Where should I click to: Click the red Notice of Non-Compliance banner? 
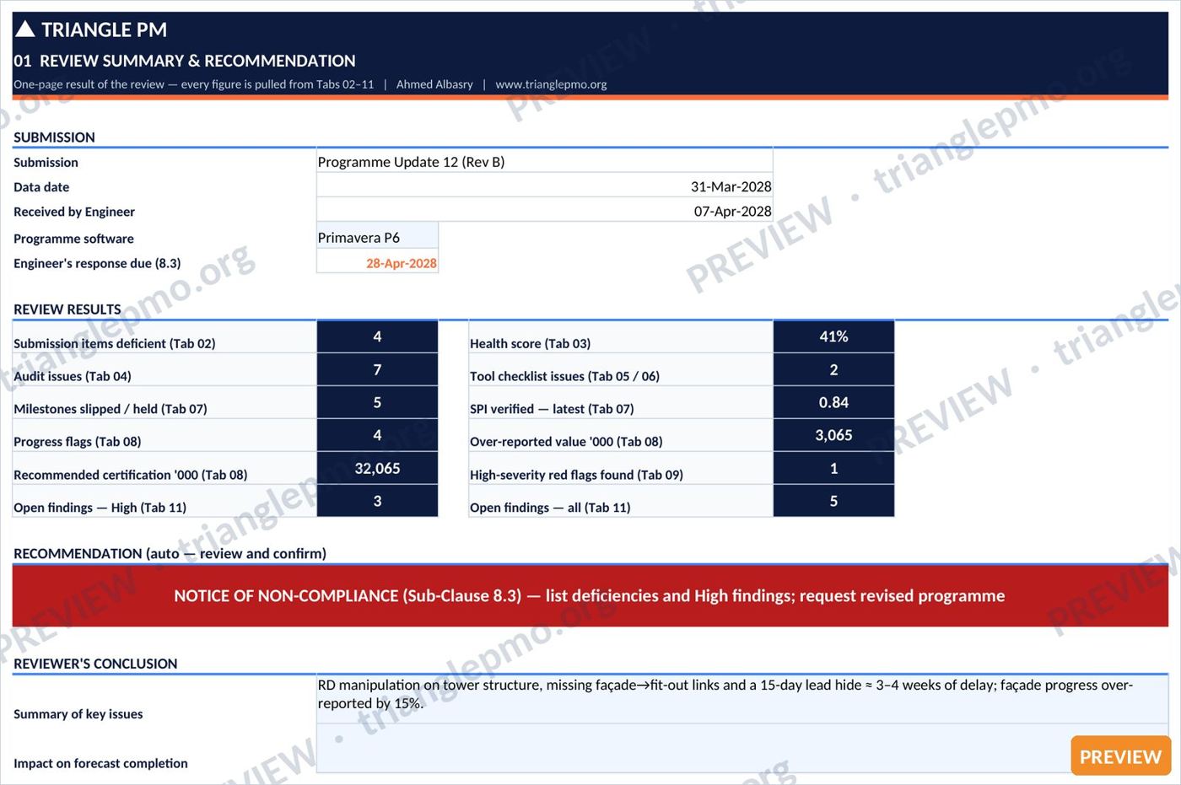tap(590, 596)
